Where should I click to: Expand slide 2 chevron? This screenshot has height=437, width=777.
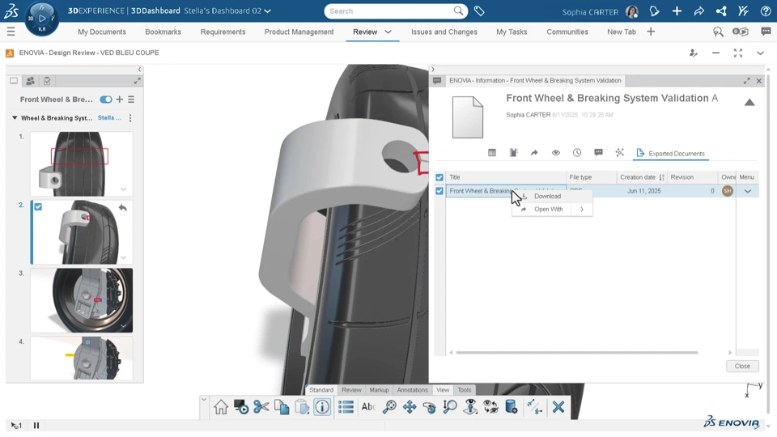pos(123,257)
